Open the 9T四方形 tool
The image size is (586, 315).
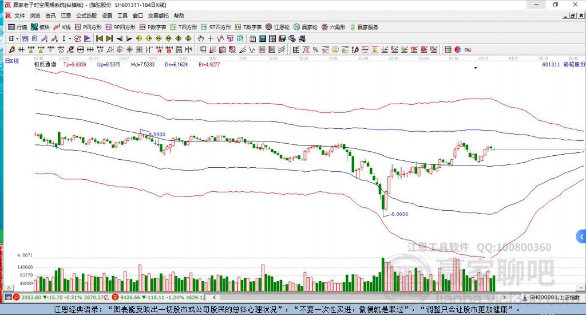point(216,27)
